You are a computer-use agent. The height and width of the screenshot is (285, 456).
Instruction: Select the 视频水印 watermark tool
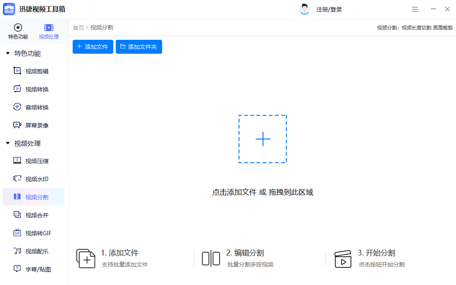[x=37, y=179]
